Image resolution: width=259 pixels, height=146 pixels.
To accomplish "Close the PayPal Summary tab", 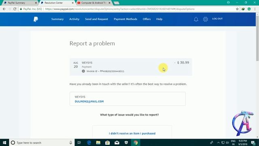I will point(36,3).
